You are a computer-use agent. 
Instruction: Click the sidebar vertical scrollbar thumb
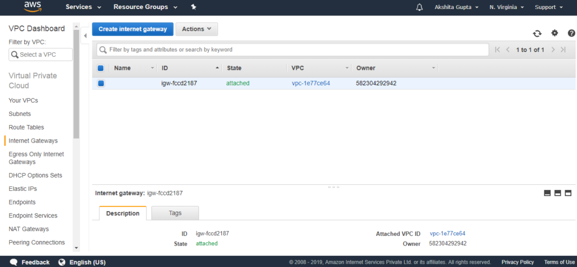(x=77, y=84)
